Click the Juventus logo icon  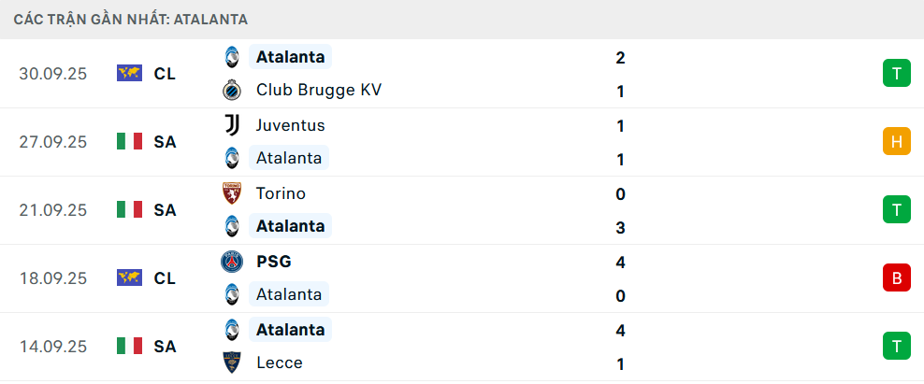pos(231,125)
